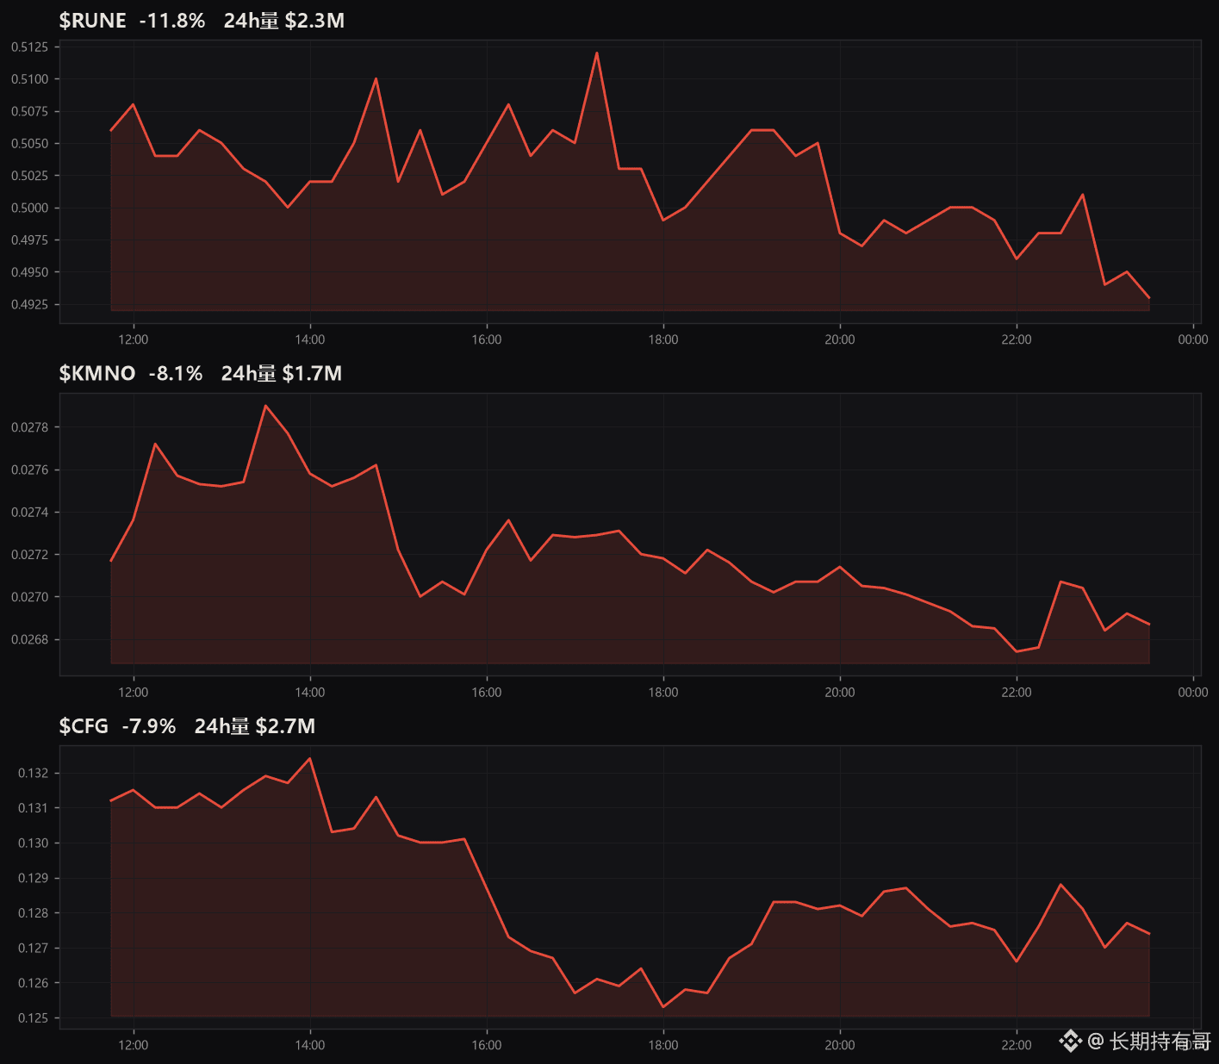Screen dimensions: 1219x1064
Task: Select the -8.1% change next to $KMNO
Action: (x=176, y=373)
